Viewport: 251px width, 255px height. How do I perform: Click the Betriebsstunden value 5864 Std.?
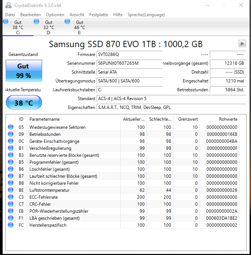pyautogui.click(x=228, y=90)
